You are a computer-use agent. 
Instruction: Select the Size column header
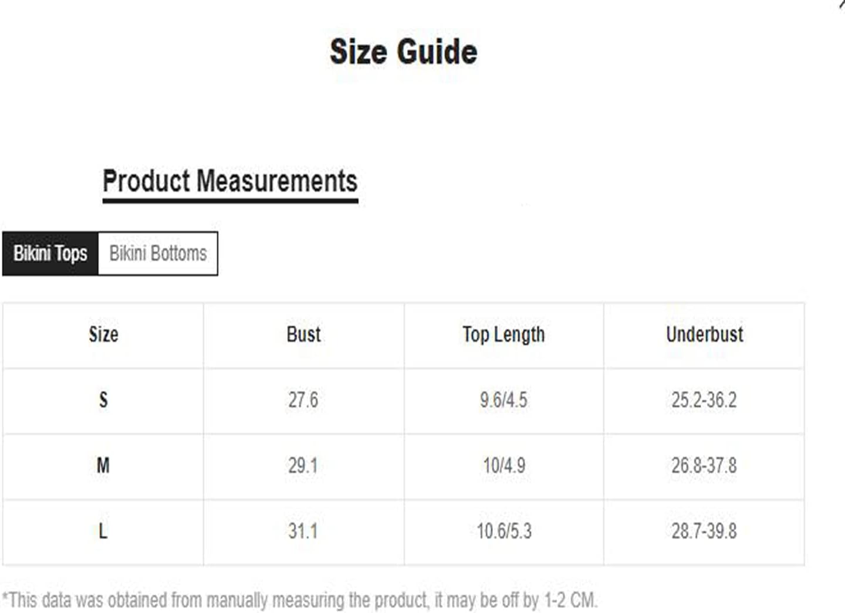[x=103, y=334]
